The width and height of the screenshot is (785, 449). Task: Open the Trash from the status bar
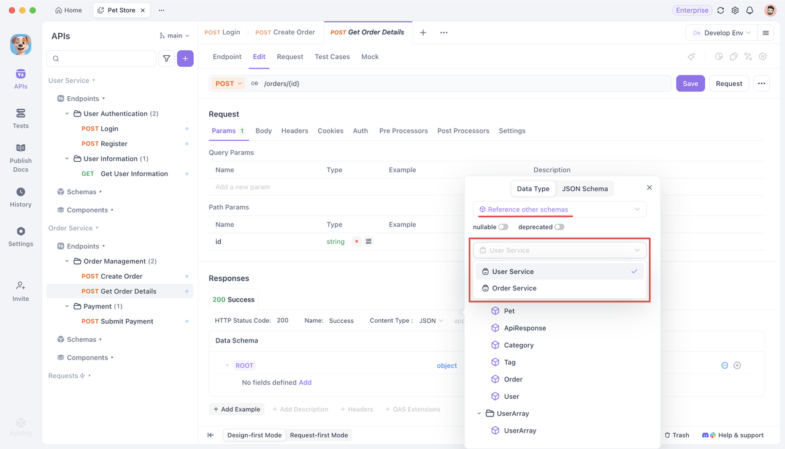pos(676,435)
